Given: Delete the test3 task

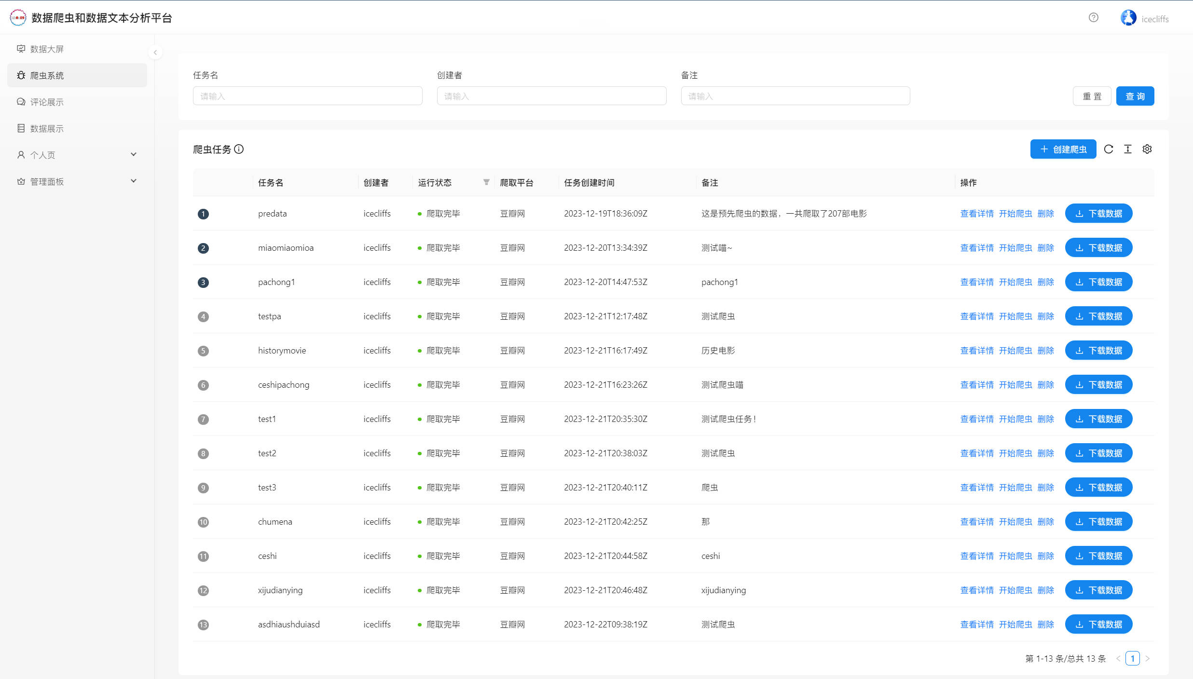Looking at the screenshot, I should (1045, 488).
